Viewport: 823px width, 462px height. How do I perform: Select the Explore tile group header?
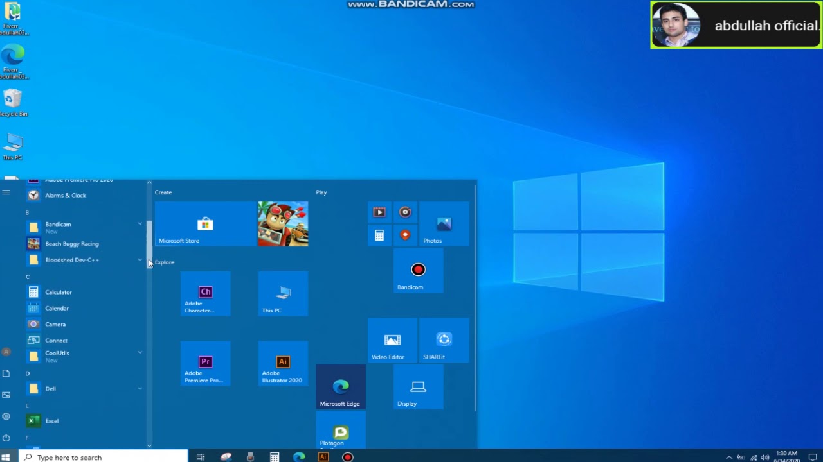[165, 262]
